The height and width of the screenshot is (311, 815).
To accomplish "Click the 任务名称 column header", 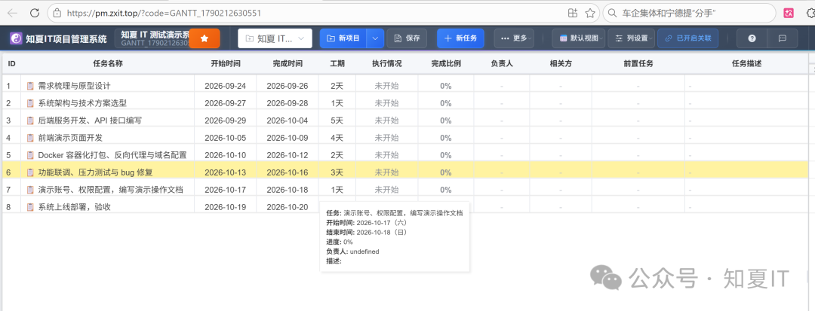I will pyautogui.click(x=108, y=64).
